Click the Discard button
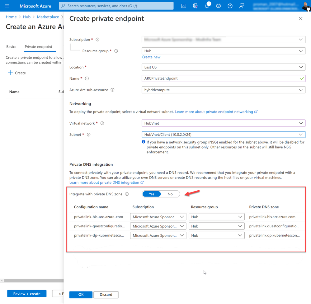The height and width of the screenshot is (304, 311). point(106,295)
